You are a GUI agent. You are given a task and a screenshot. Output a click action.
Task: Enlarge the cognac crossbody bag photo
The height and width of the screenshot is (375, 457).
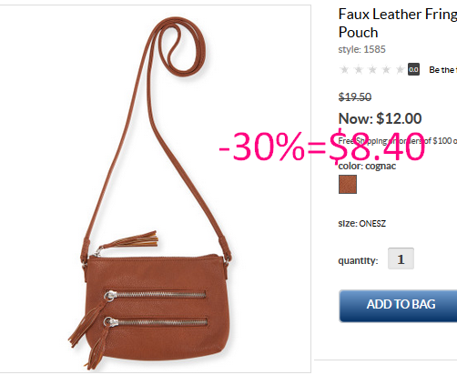(x=155, y=188)
